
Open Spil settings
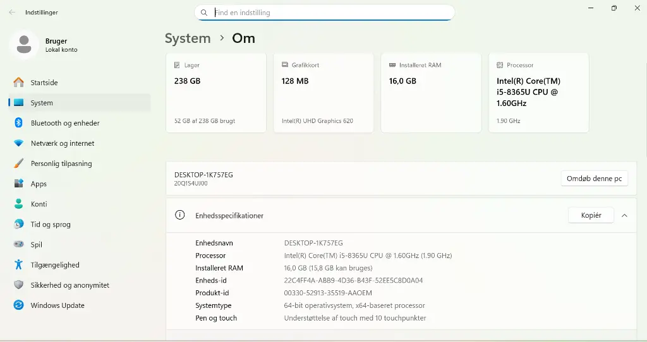point(37,244)
